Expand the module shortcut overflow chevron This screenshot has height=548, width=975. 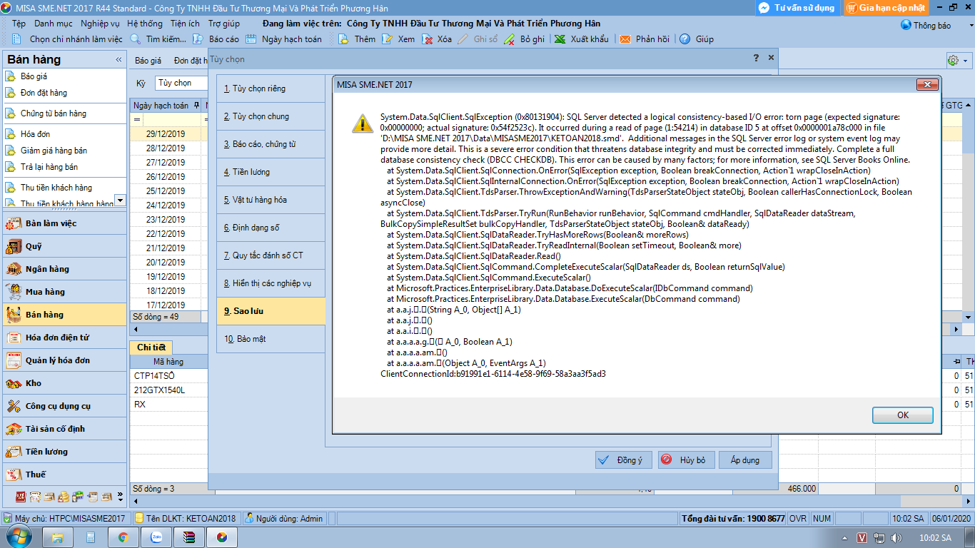point(121,496)
